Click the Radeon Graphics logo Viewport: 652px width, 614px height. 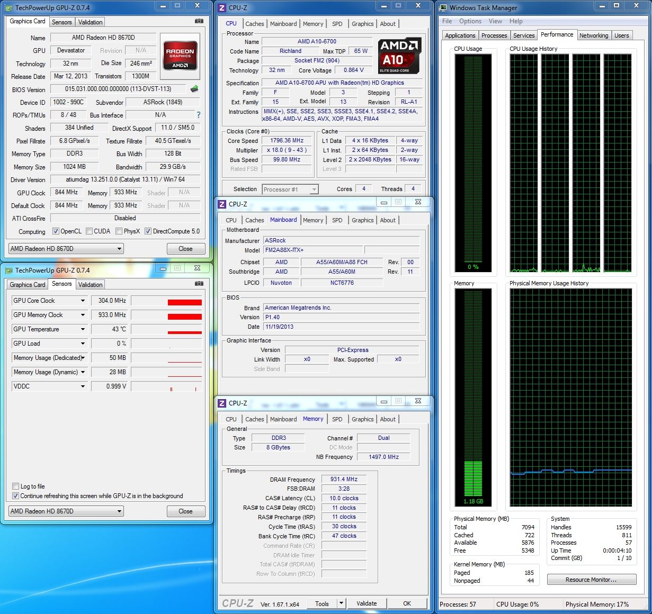click(x=180, y=56)
